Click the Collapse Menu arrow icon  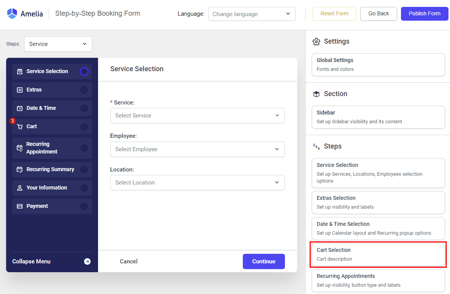point(87,261)
